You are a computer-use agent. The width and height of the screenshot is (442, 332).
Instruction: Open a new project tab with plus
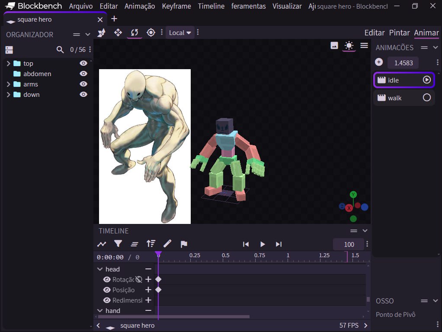pos(114,19)
